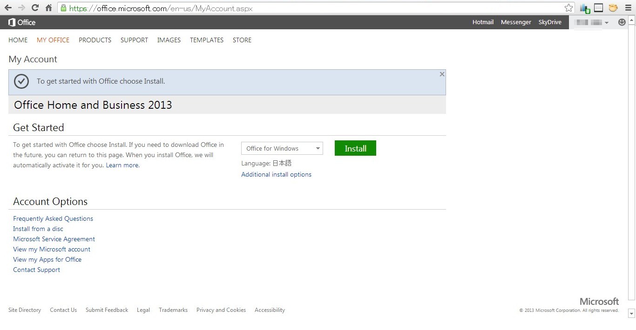Click the smiley face feedback icon
This screenshot has width=636, height=330.
pos(622,22)
